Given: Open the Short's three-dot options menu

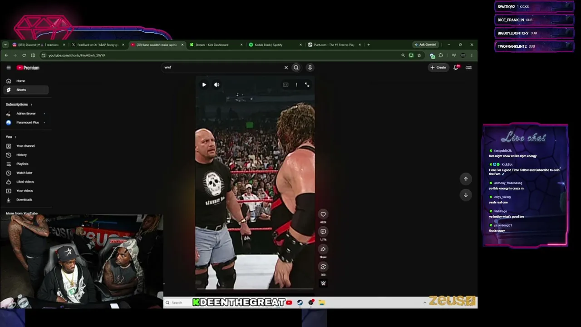Looking at the screenshot, I should click(296, 84).
